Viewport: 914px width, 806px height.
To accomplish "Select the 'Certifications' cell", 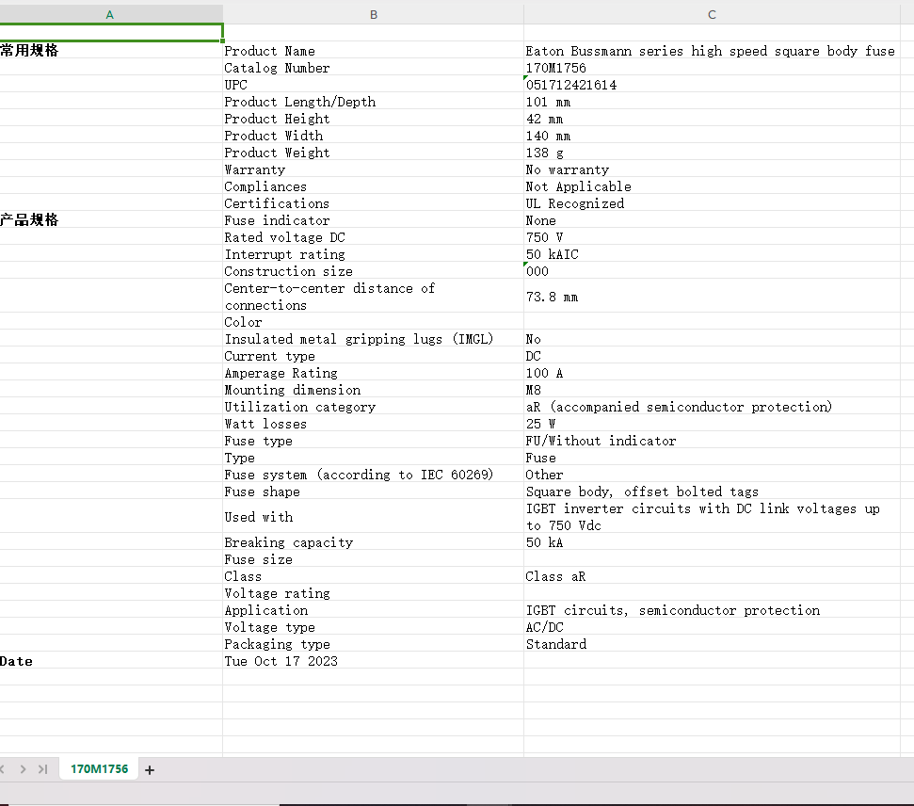I will click(373, 203).
